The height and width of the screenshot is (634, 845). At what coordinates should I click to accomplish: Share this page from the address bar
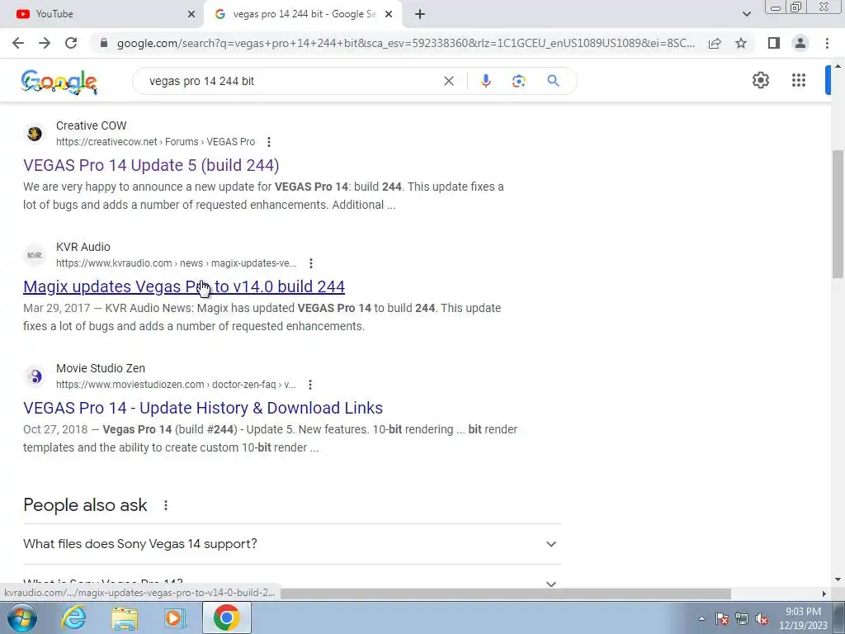715,43
